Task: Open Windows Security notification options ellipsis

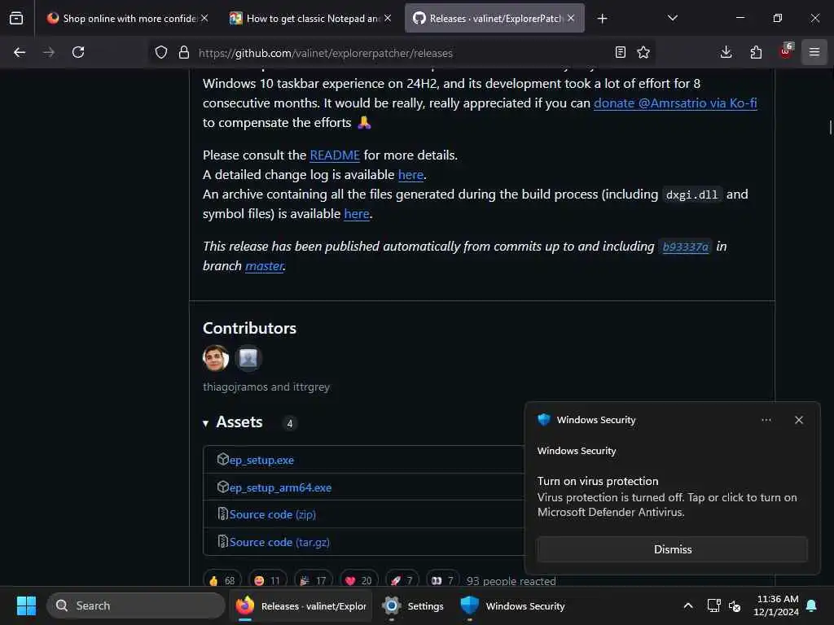Action: point(766,420)
